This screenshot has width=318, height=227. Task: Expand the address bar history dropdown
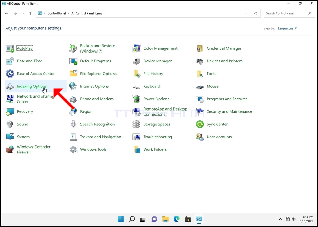247,13
